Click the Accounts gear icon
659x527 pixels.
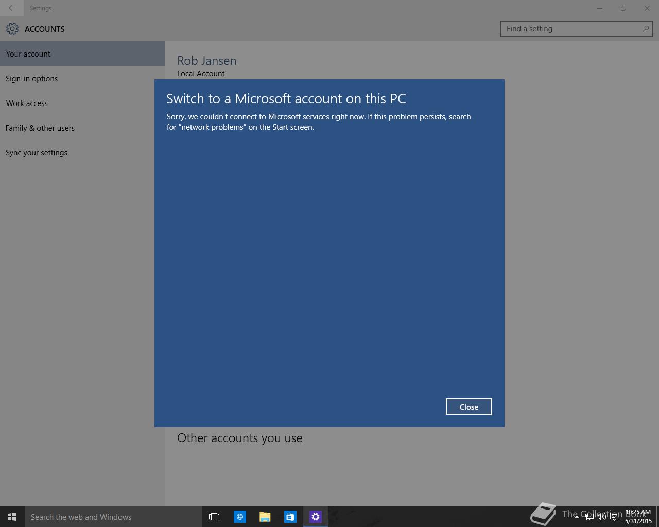pos(12,29)
